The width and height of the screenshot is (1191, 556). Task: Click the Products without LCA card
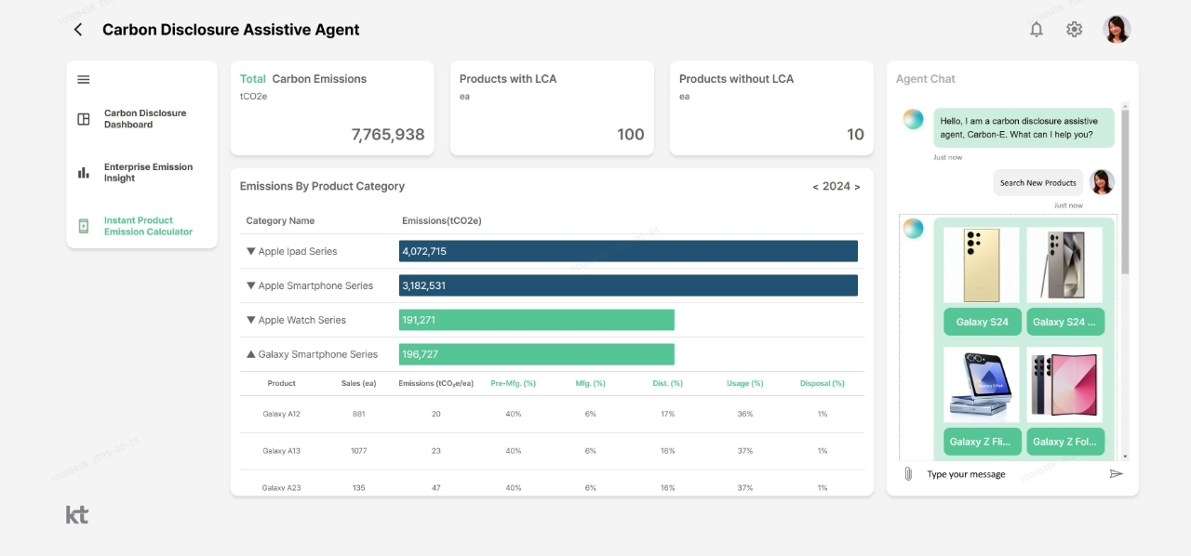pos(771,108)
